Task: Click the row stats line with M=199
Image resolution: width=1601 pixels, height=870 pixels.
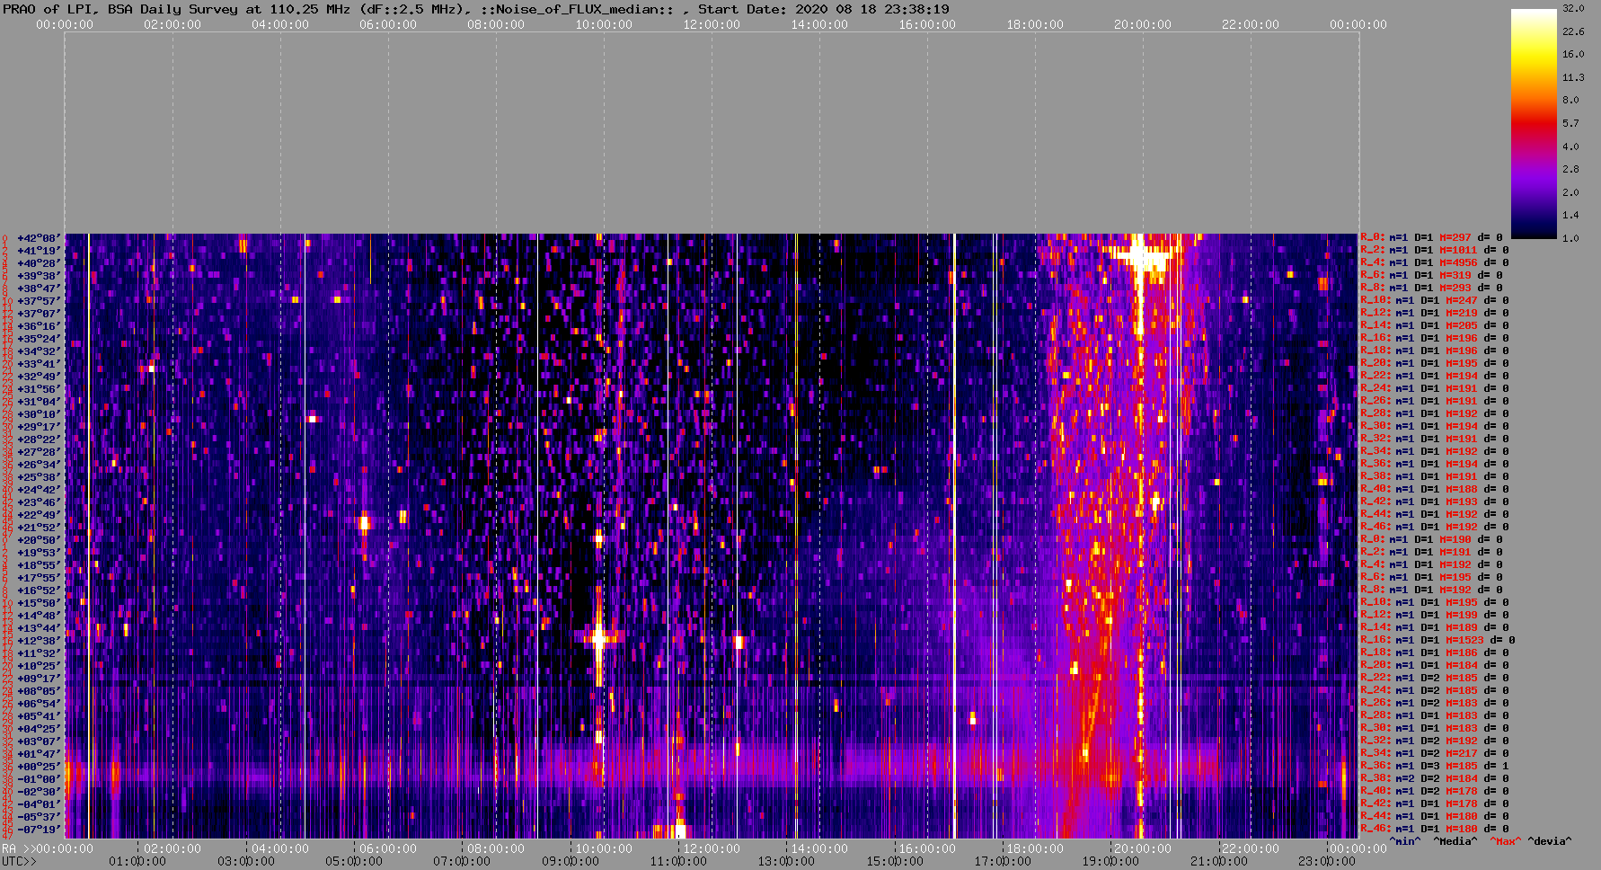Action: tap(1435, 616)
